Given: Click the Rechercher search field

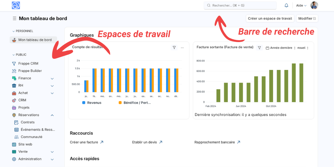Looking at the screenshot, I should (x=240, y=6).
